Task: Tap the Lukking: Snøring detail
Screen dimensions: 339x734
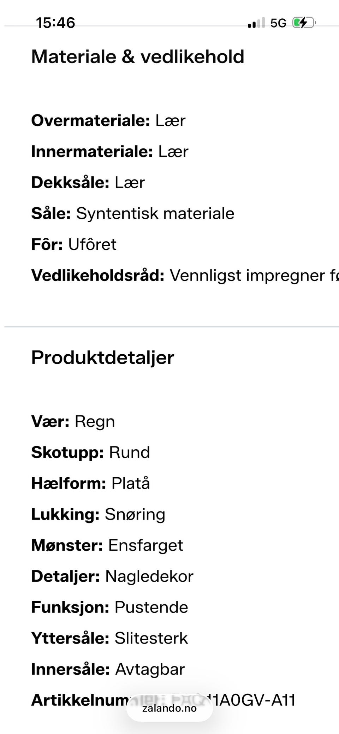Action: click(x=98, y=514)
